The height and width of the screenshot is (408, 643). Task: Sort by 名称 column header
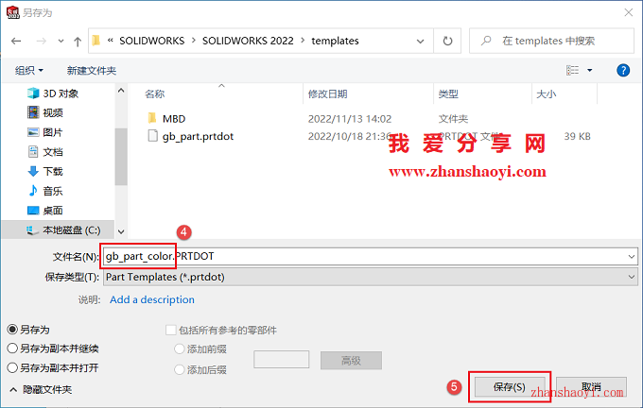pos(154,93)
